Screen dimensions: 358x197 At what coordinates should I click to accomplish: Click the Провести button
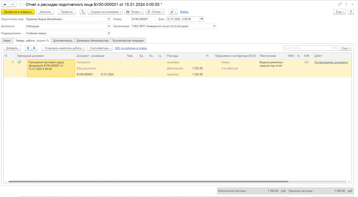tap(67, 12)
